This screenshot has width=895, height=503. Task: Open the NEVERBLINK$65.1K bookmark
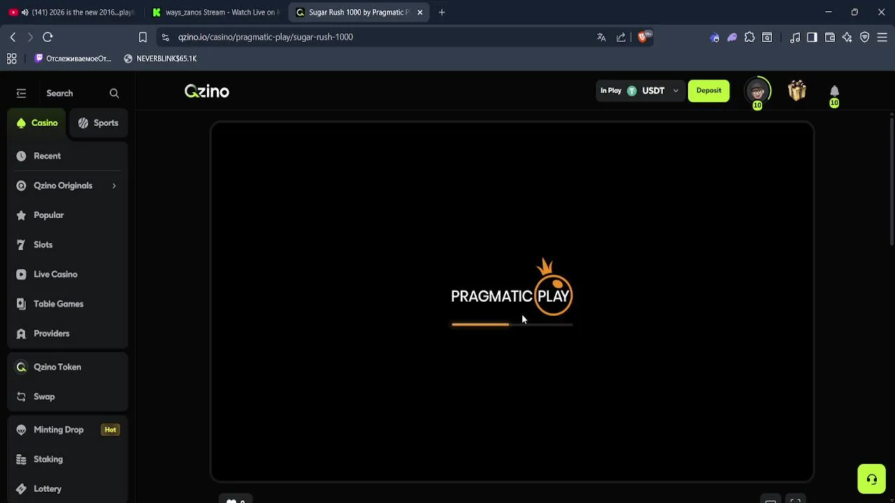(159, 59)
